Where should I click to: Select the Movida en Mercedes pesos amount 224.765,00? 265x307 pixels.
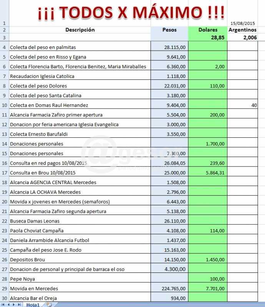(x=169, y=289)
